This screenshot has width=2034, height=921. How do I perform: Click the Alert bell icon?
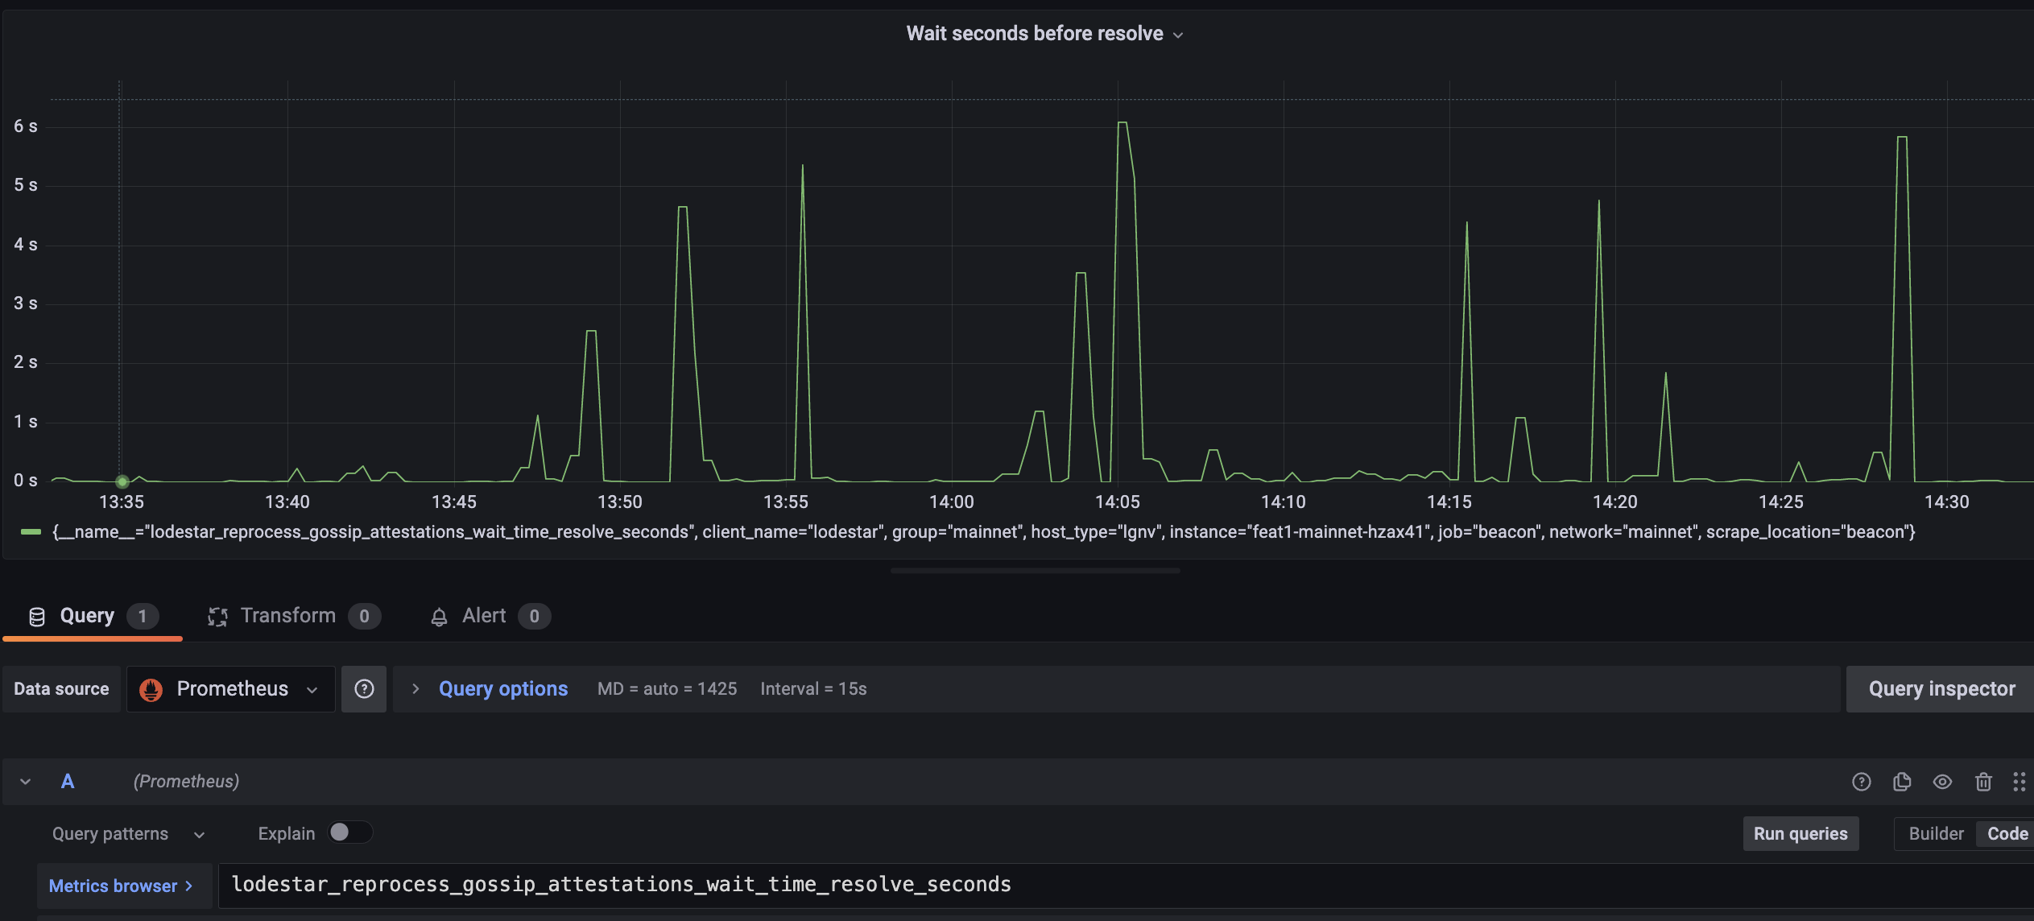pyautogui.click(x=439, y=617)
